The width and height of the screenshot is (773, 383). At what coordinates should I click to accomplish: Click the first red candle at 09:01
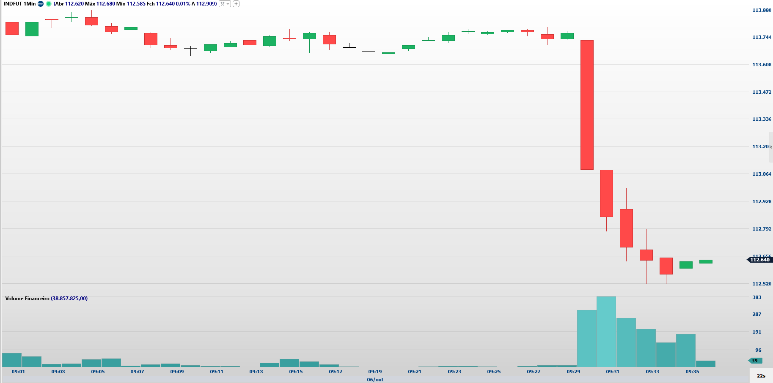12,28
